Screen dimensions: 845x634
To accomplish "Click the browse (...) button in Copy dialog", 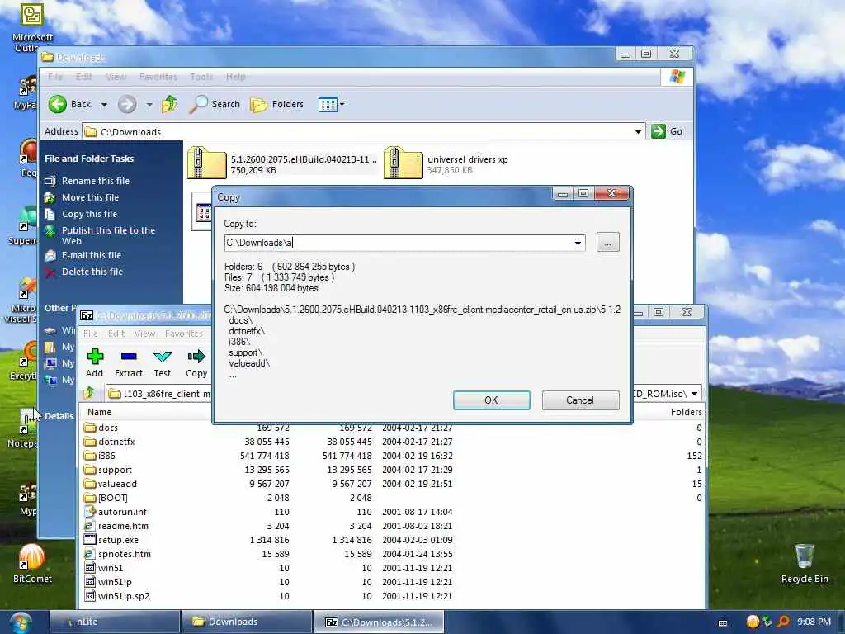I will pyautogui.click(x=608, y=243).
